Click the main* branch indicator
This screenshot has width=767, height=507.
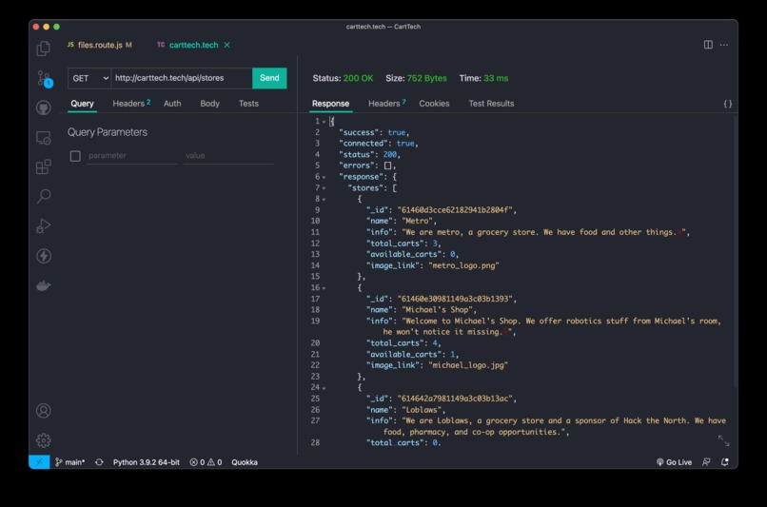point(70,462)
